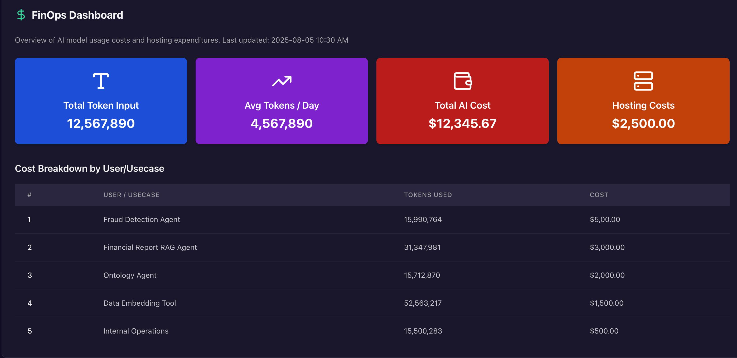Click the value 4,567,890

pos(282,124)
